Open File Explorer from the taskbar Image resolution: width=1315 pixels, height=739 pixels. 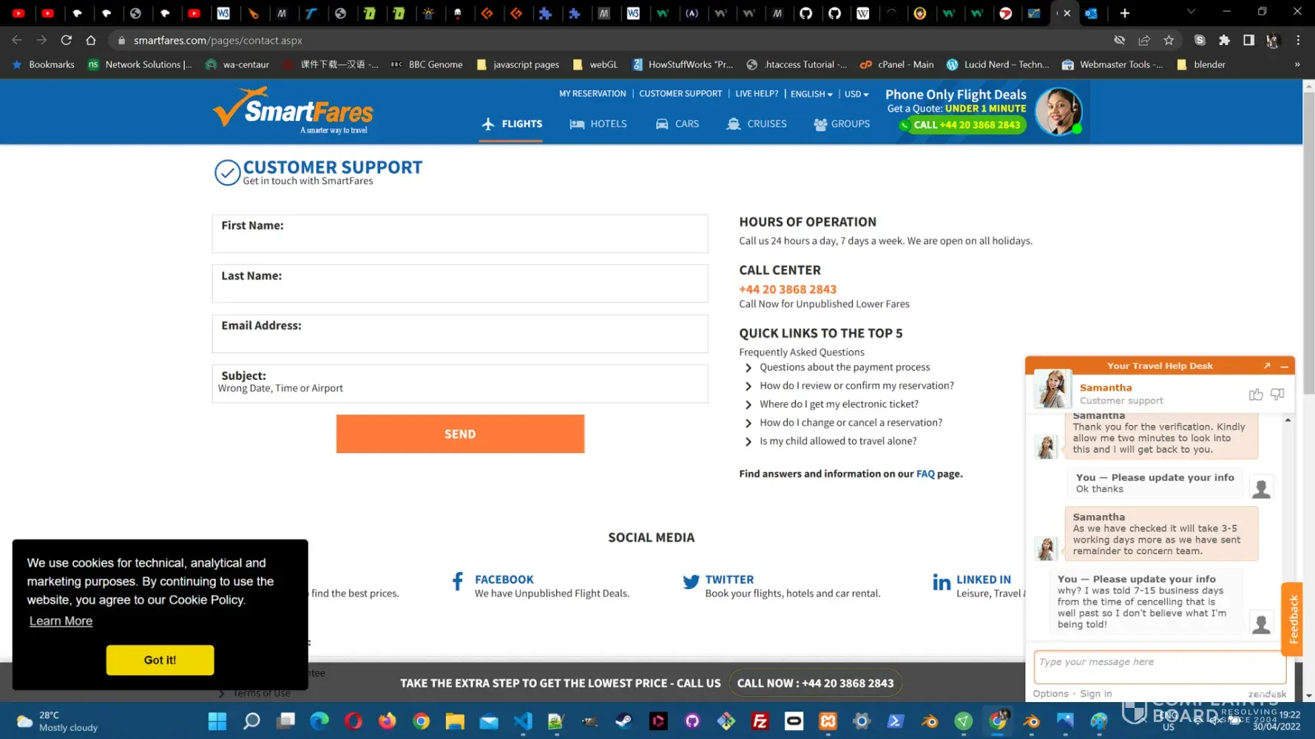click(x=455, y=721)
